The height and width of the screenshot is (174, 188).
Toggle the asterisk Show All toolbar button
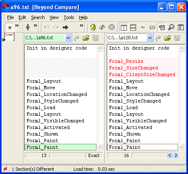(9, 27)
